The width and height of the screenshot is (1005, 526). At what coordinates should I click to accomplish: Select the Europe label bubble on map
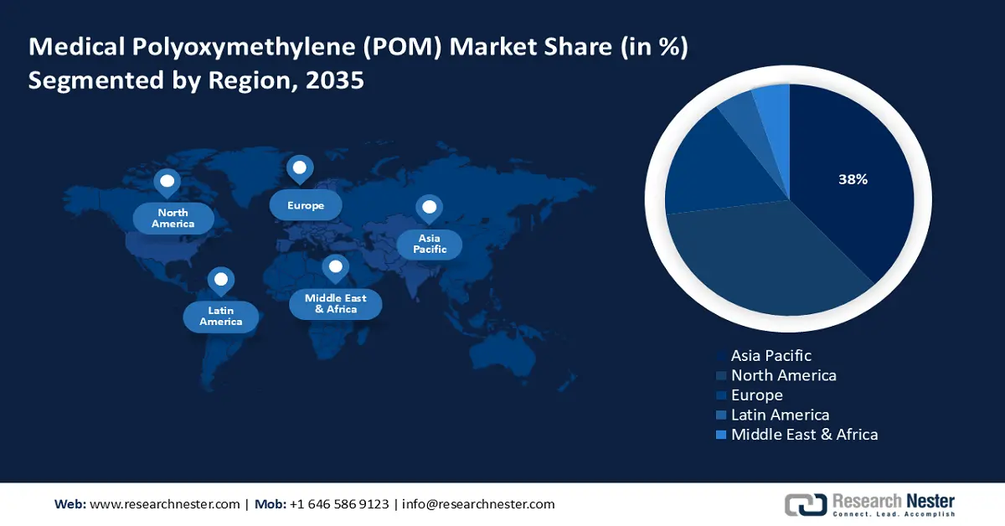[x=306, y=205]
